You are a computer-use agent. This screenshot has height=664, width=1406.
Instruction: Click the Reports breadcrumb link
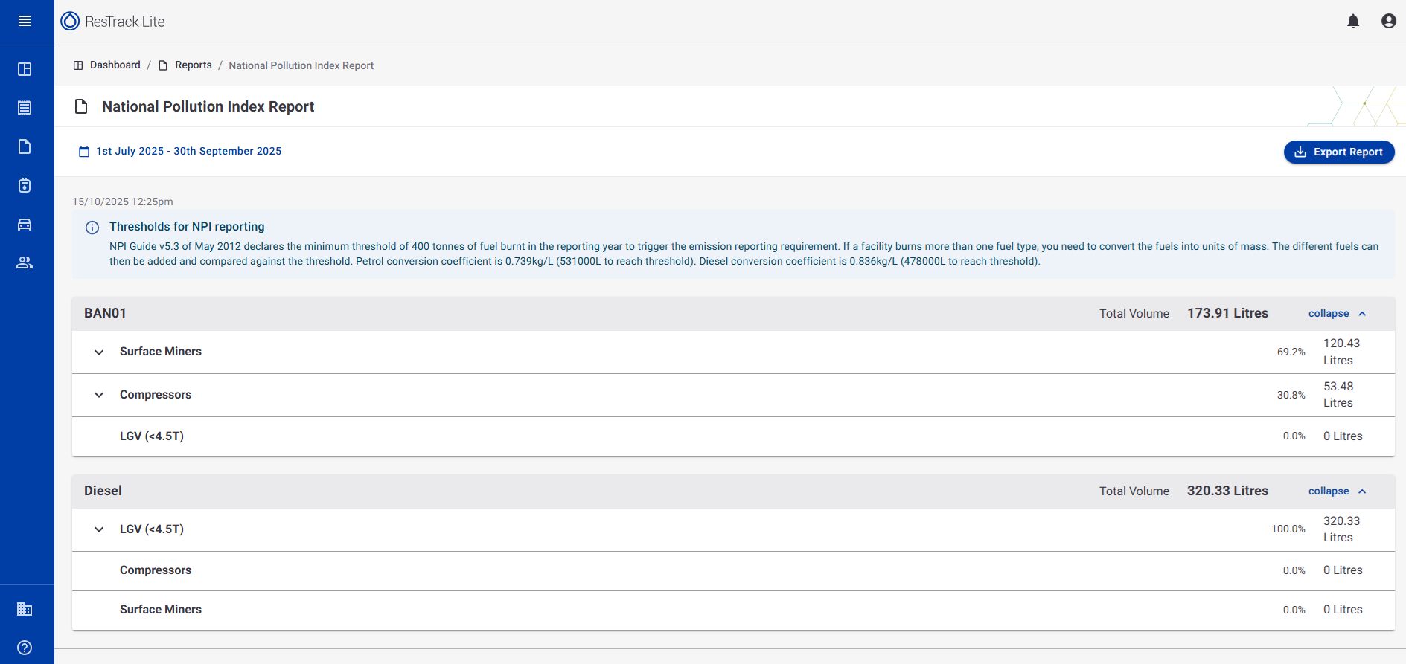click(185, 65)
